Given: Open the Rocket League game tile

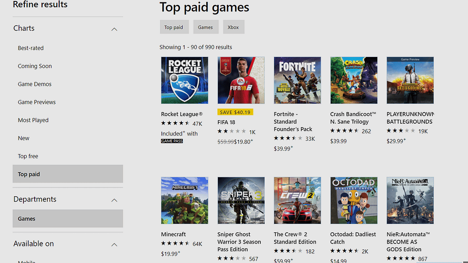Looking at the screenshot, I should [x=184, y=80].
